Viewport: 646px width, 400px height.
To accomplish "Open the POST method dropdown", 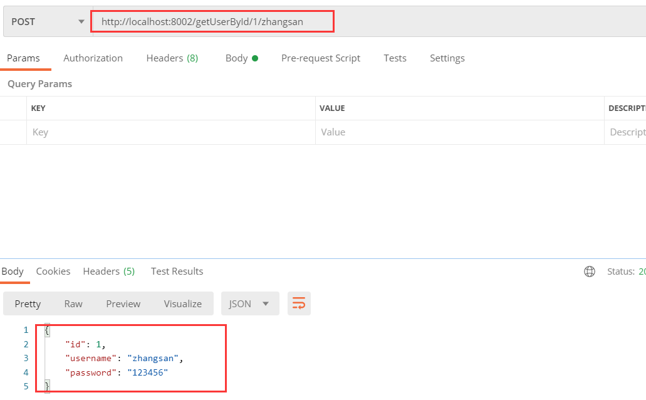I will (x=48, y=22).
